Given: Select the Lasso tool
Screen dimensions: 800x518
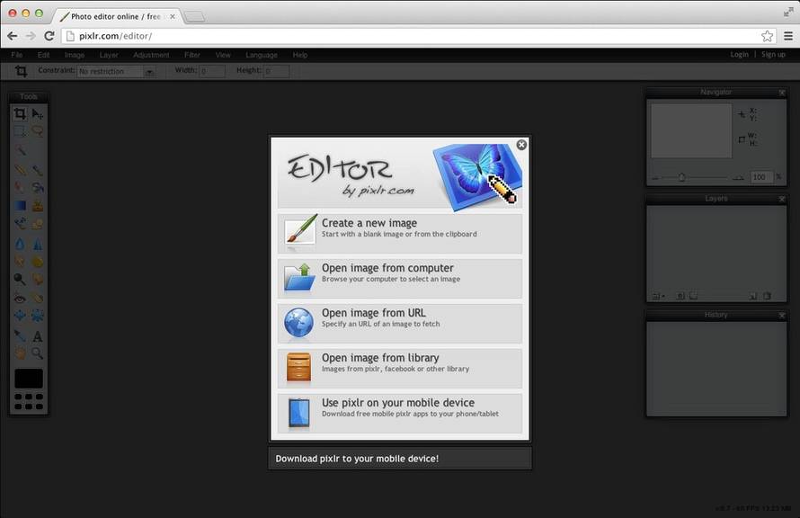Looking at the screenshot, I should point(37,132).
